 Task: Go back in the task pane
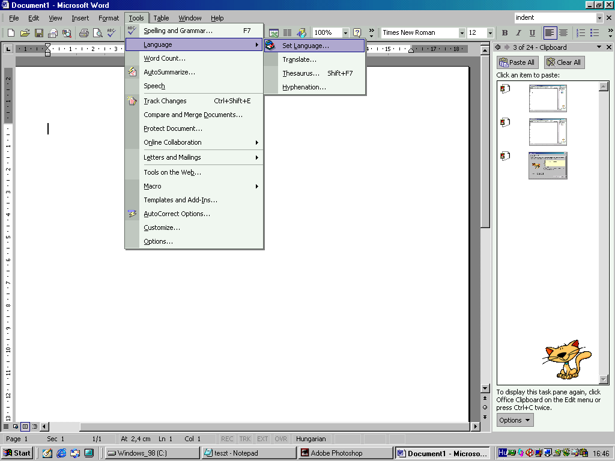click(498, 47)
